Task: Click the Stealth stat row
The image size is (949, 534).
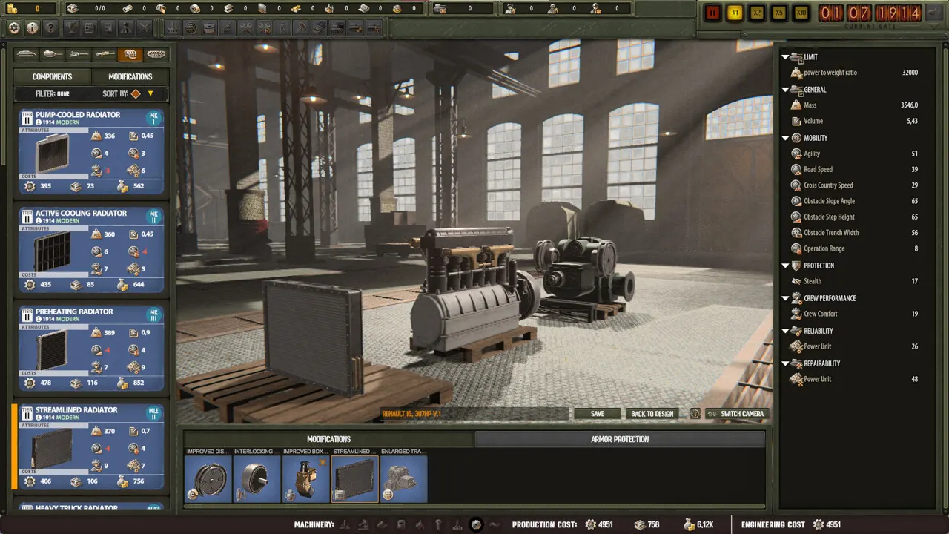Action: point(855,281)
